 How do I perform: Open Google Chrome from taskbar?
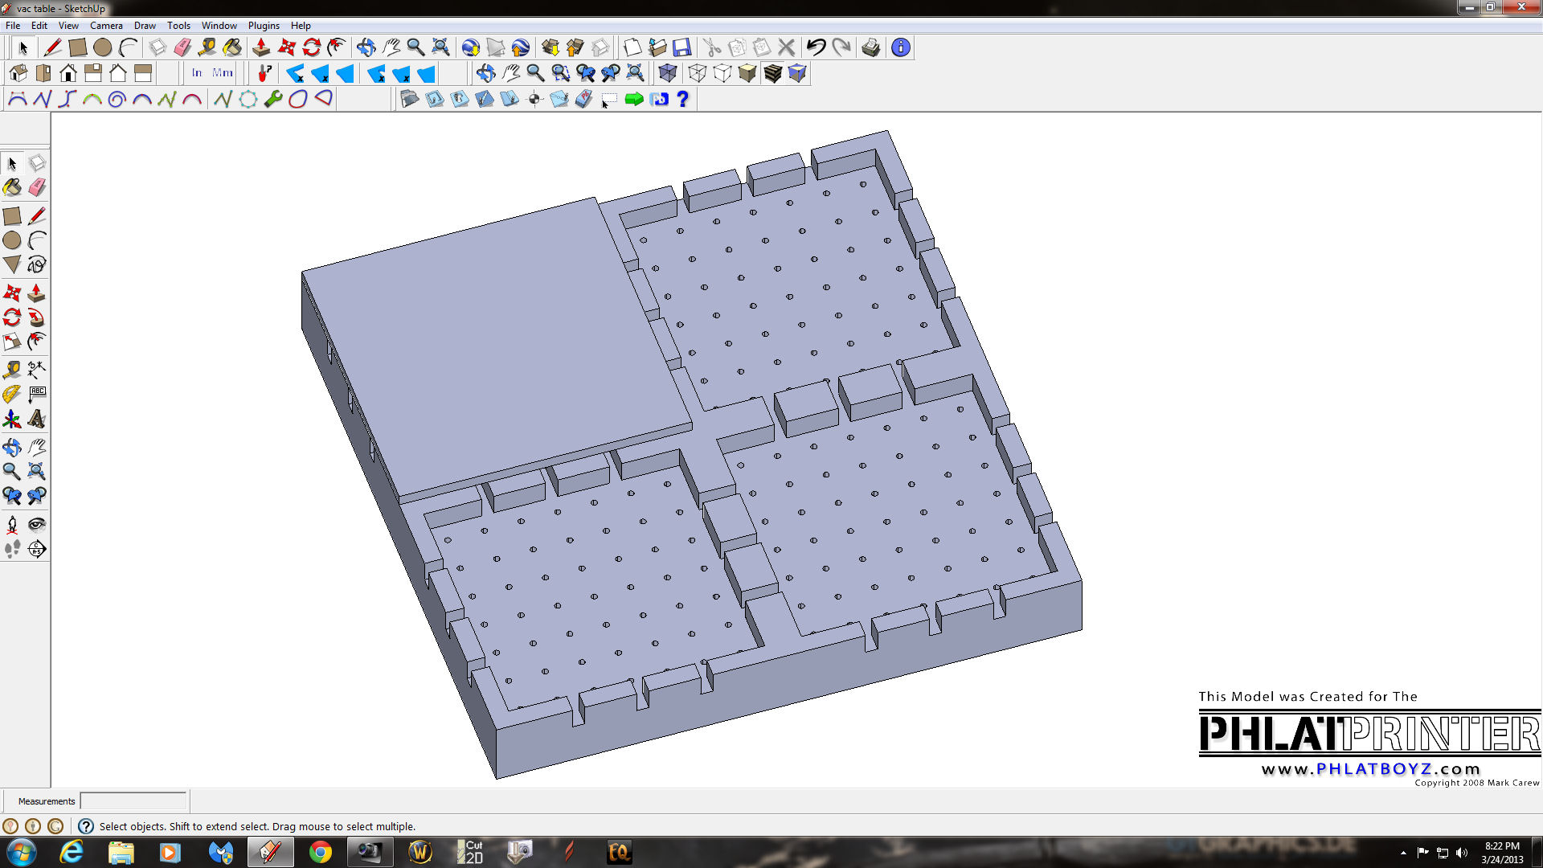point(320,852)
